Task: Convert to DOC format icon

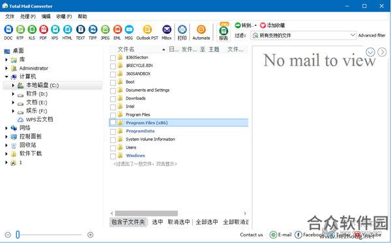Action: (x=8, y=29)
